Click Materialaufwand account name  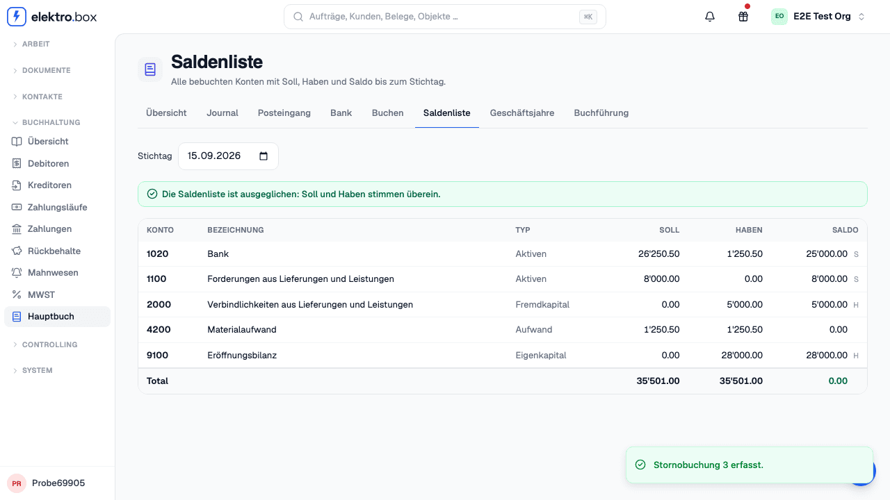pos(242,330)
